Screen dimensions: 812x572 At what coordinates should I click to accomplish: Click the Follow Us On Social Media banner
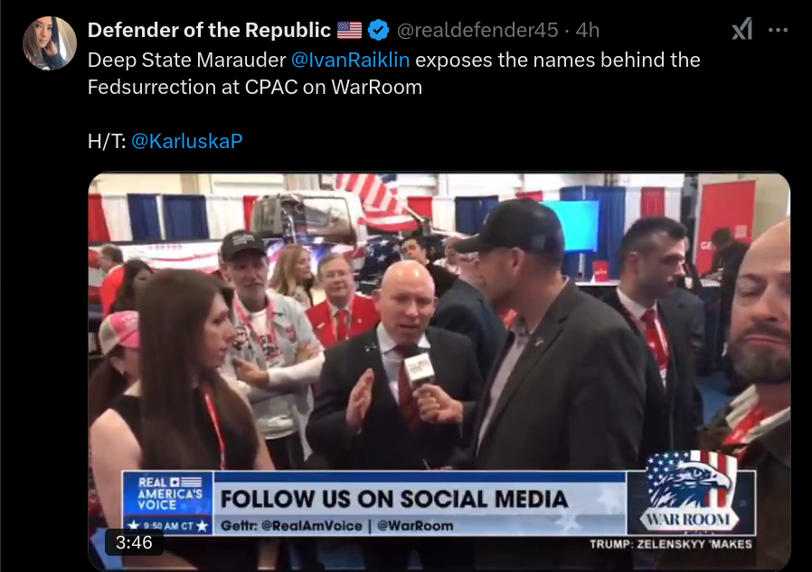pyautogui.click(x=394, y=499)
